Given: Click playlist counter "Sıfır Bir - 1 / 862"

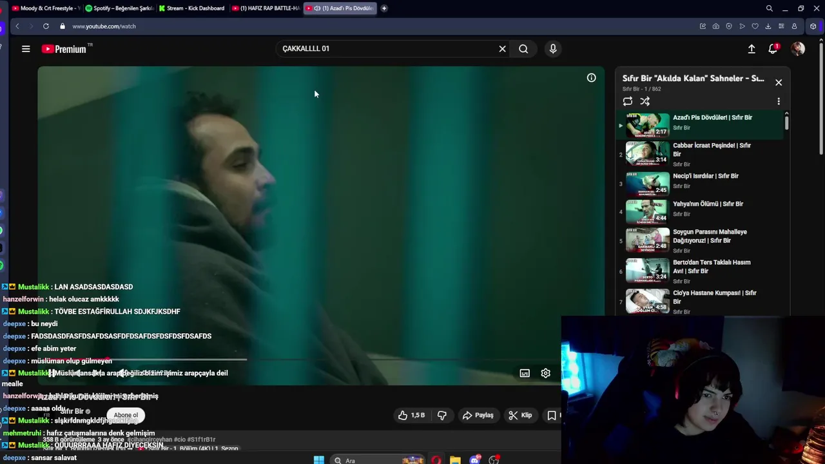Looking at the screenshot, I should pyautogui.click(x=641, y=89).
